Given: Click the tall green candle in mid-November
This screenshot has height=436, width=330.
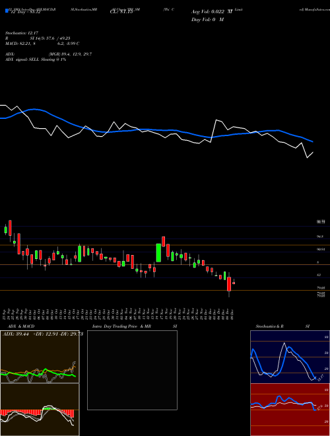Looking at the screenshot, I should [158, 253].
